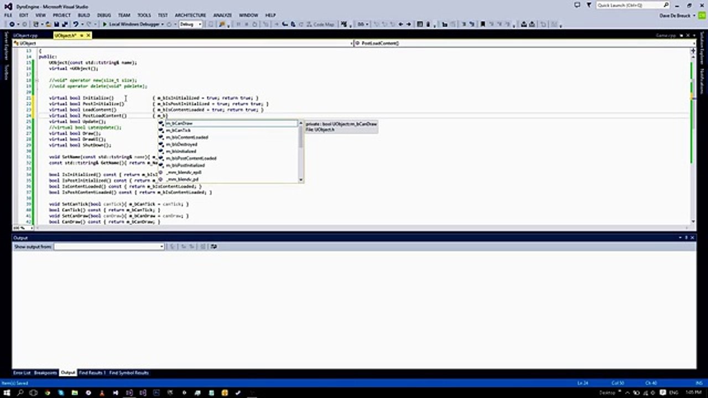
Task: Switch to the Breakpoints tab
Action: (45, 373)
